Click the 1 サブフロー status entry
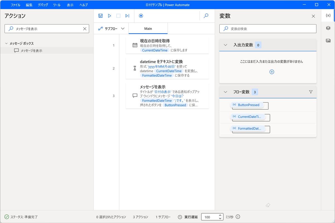 click(163, 217)
